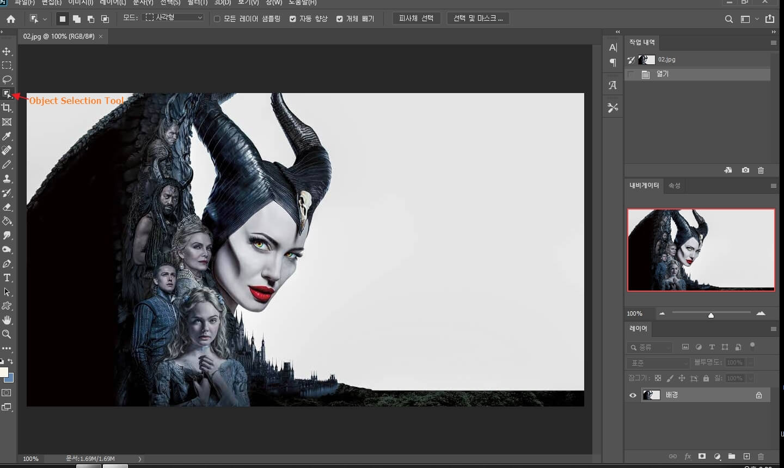784x468 pixels.
Task: Open the Glyphs panel icon
Action: click(x=613, y=85)
